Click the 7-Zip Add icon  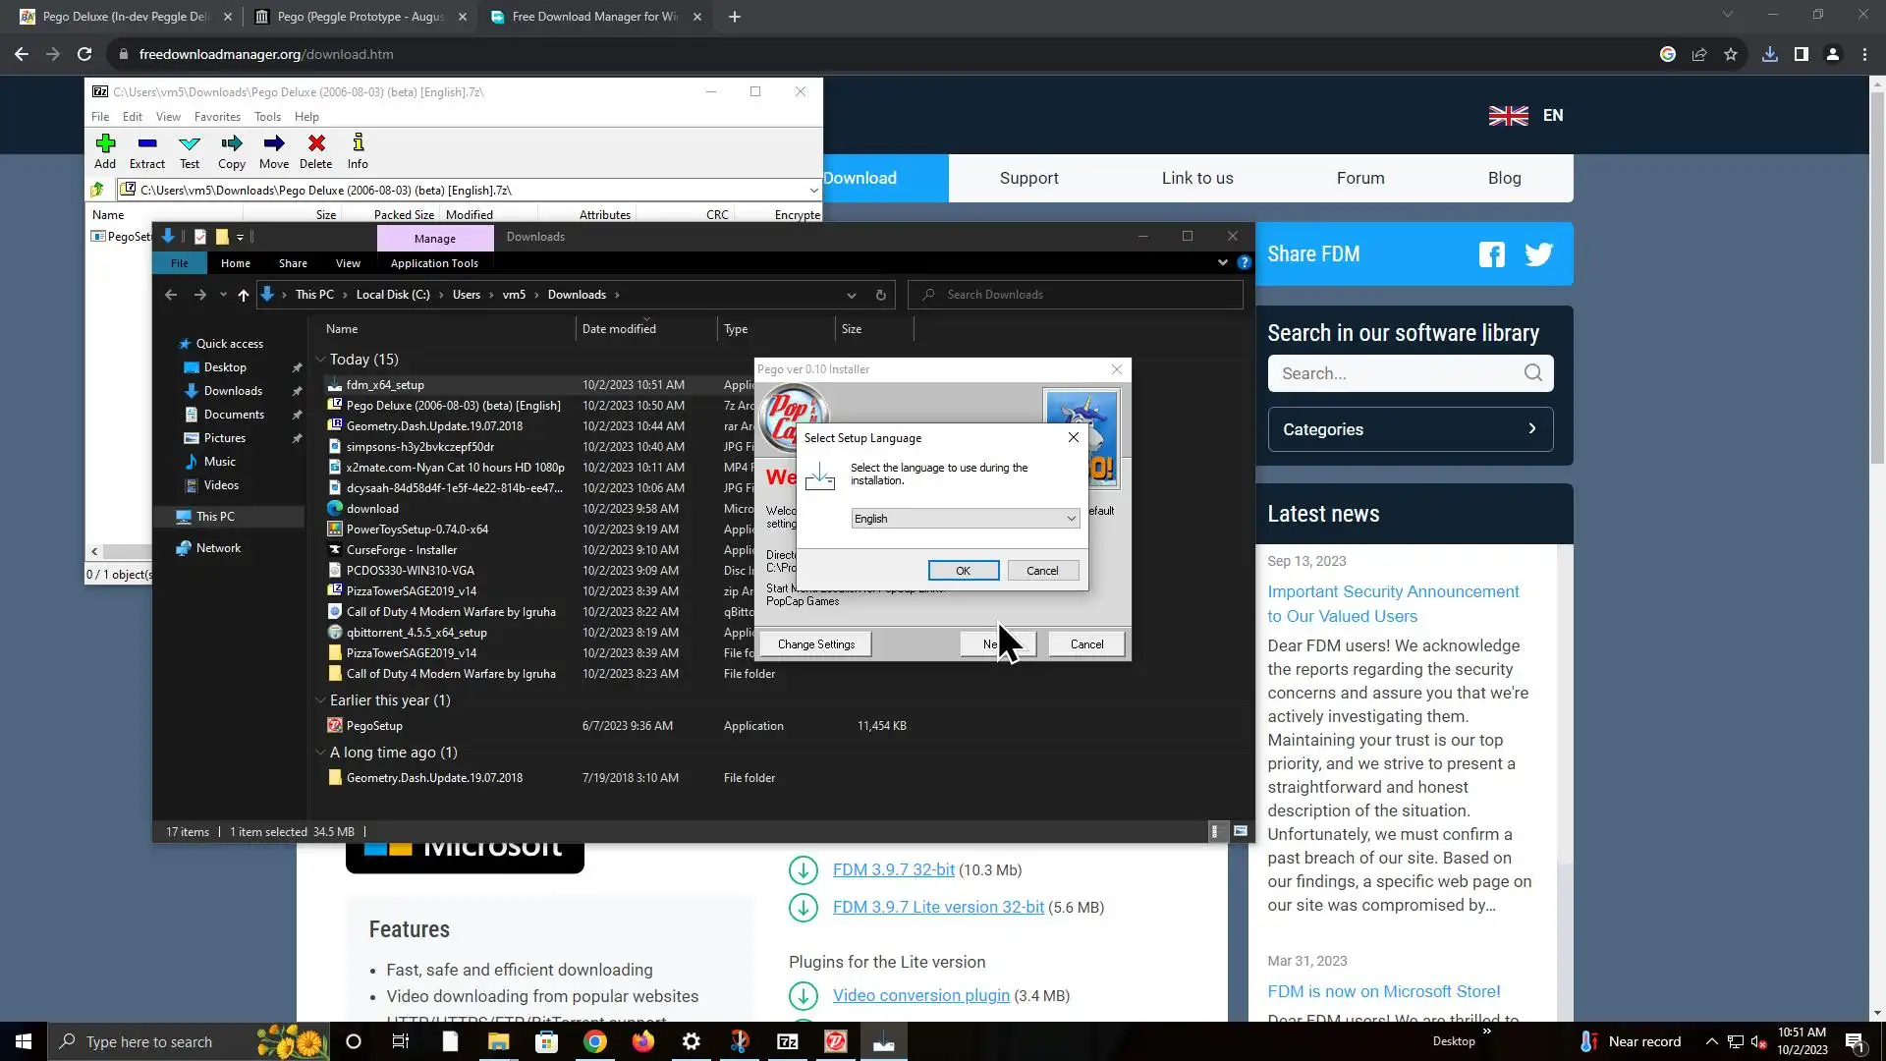pyautogui.click(x=105, y=144)
